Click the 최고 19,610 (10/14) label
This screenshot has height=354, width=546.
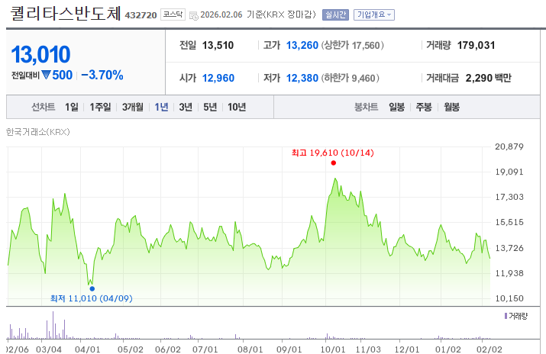(x=332, y=153)
